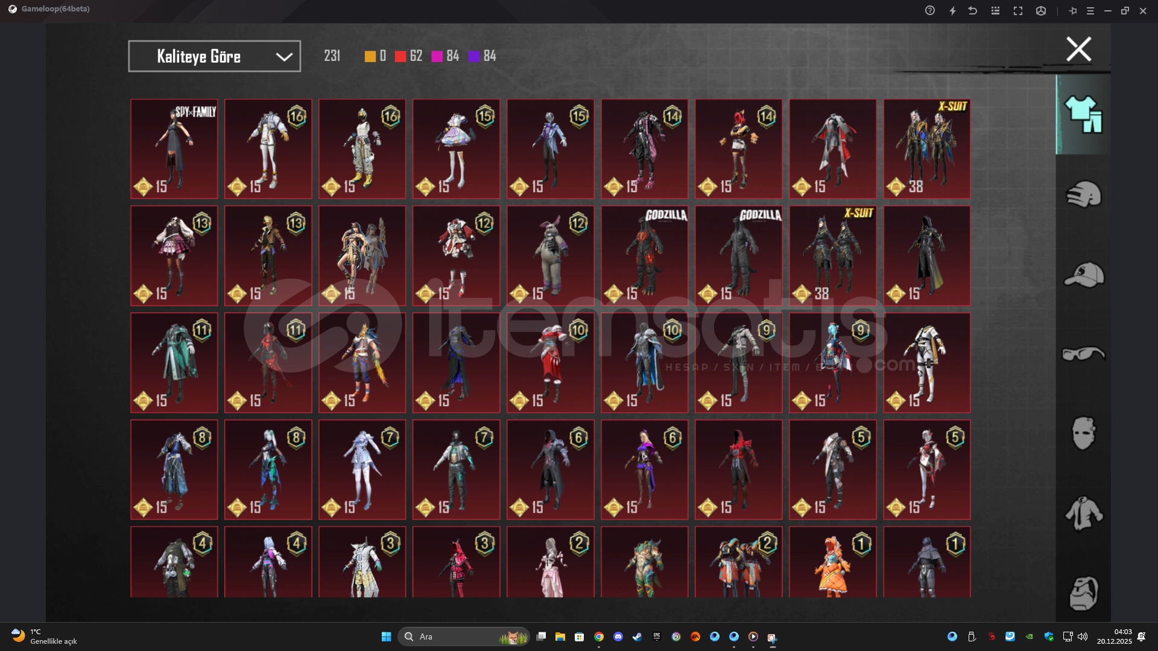Select the first X-SUIT outfit with 38

[x=926, y=149]
